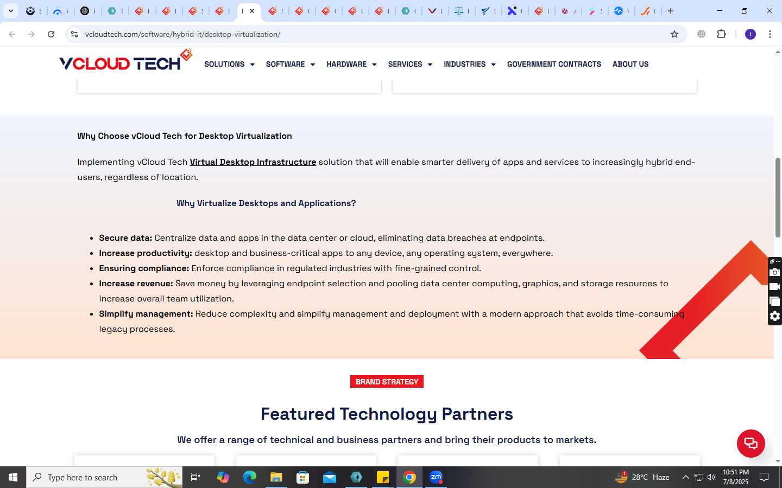
Task: Open File Explorer from taskbar
Action: point(276,477)
